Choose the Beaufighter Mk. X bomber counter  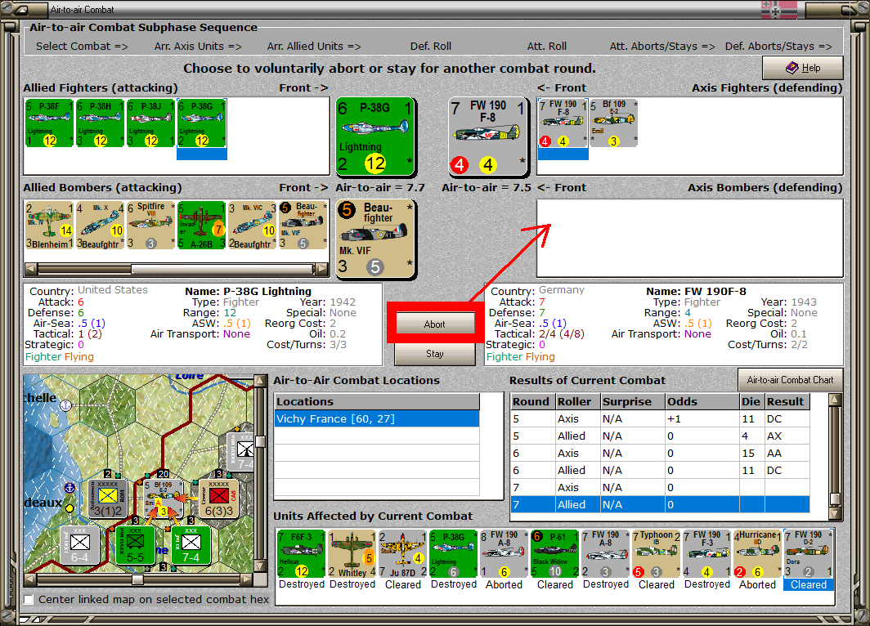[100, 225]
